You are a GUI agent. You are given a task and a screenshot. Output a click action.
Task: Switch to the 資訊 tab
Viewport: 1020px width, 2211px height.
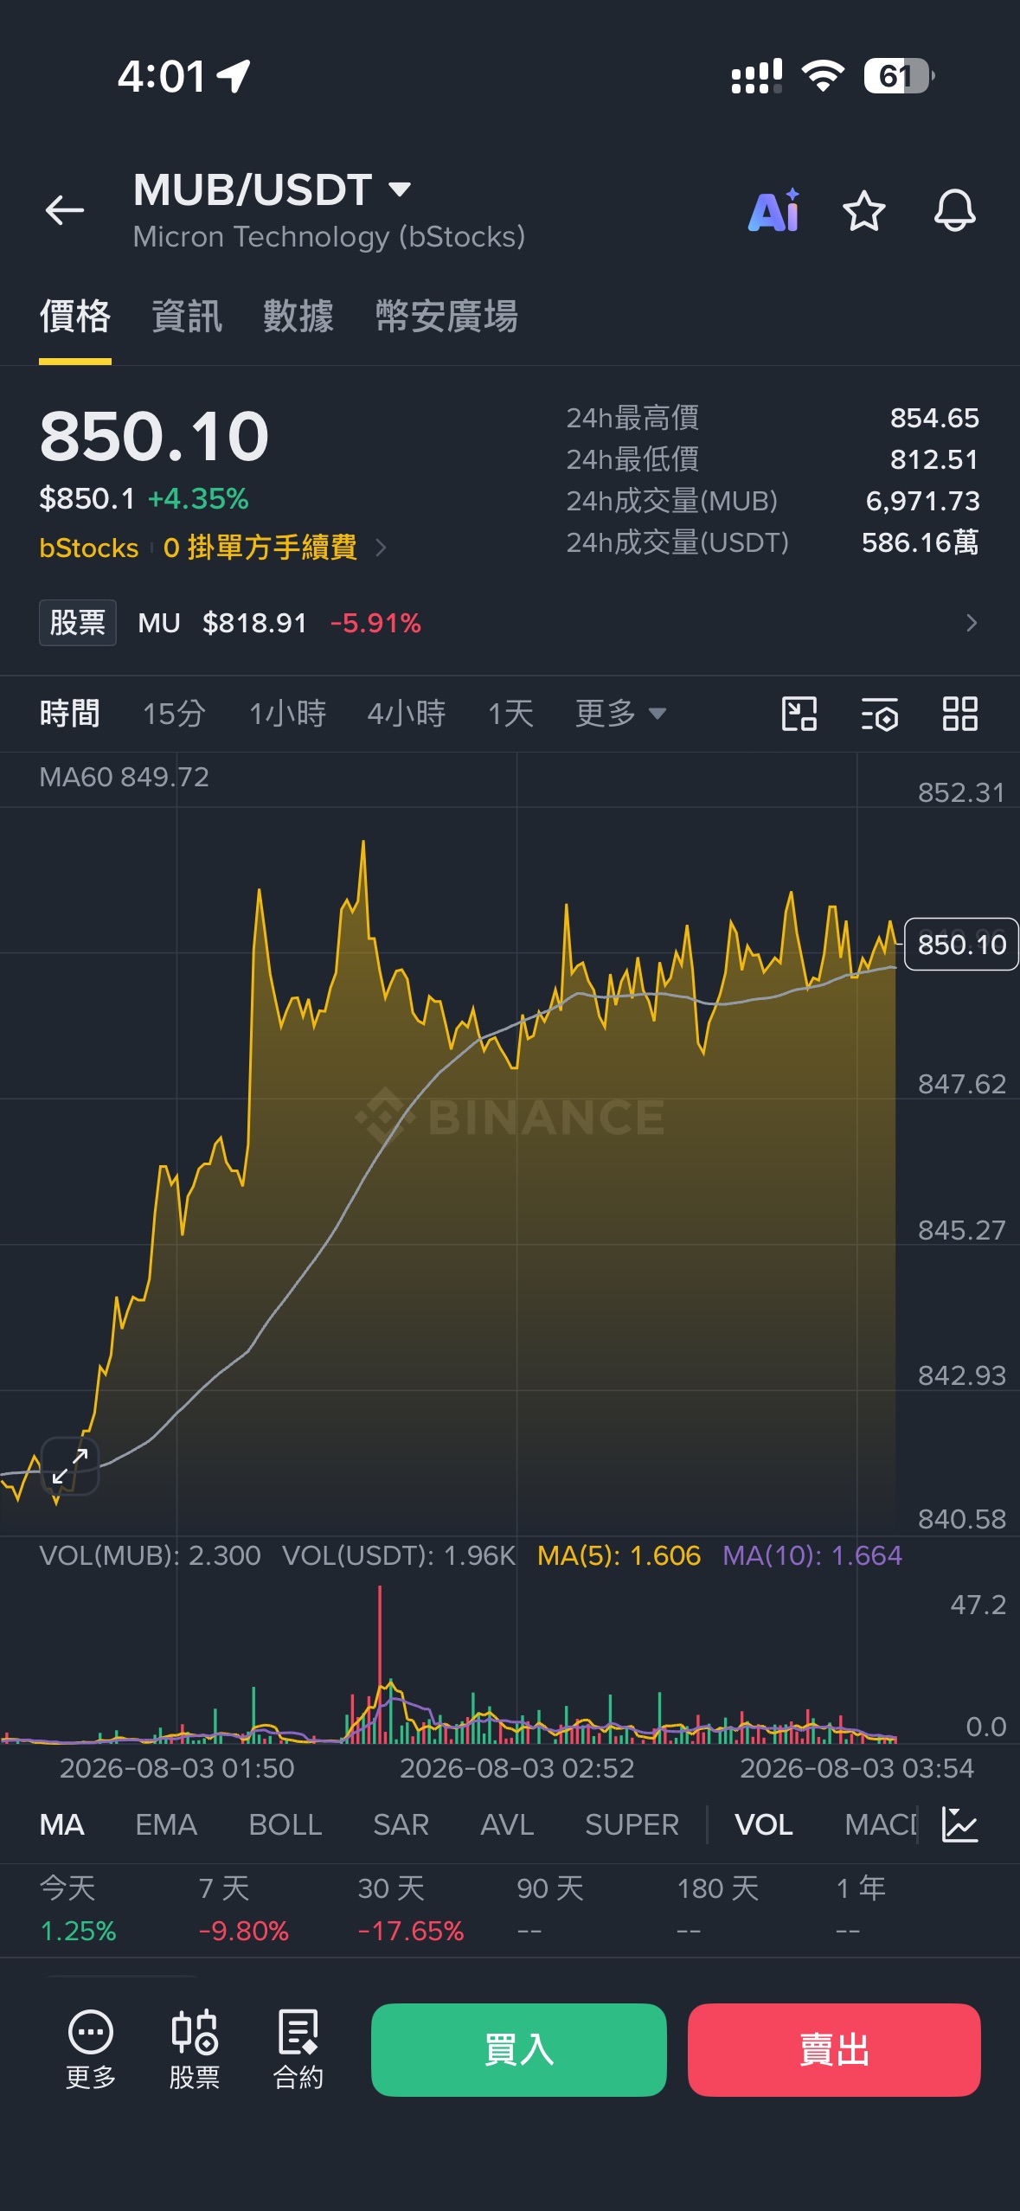click(x=187, y=317)
